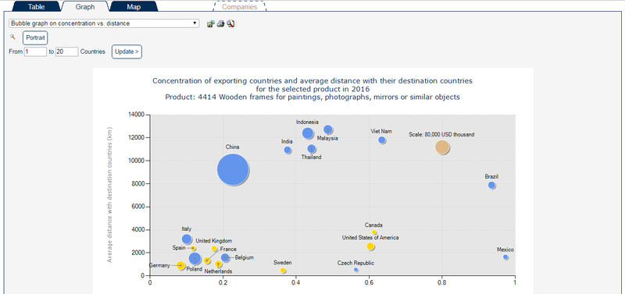Click the Belgium bubble
625x294 pixels.
(x=225, y=257)
